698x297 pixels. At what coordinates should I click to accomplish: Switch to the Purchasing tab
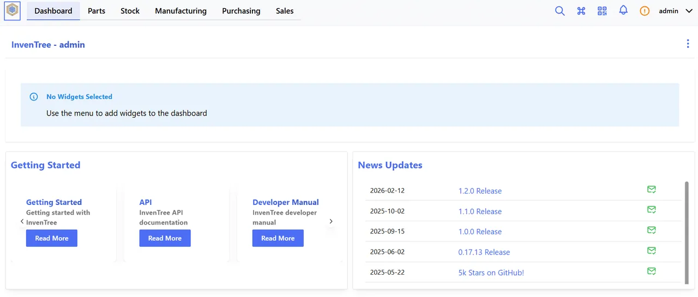(241, 11)
